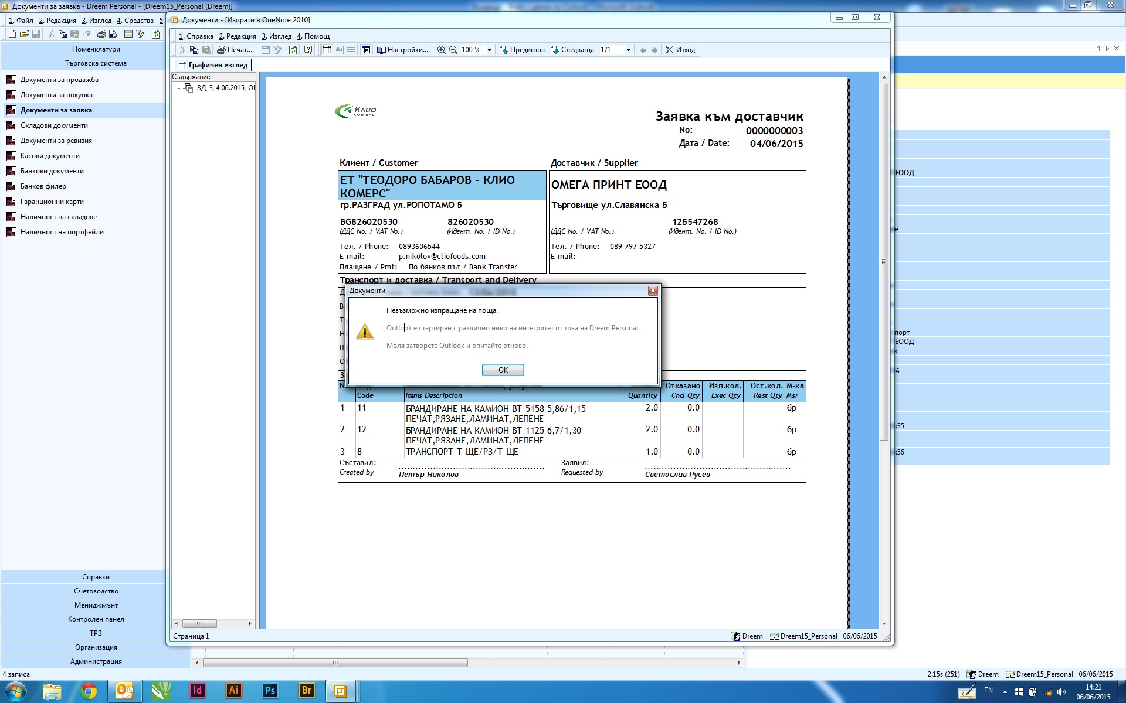Viewport: 1126px width, 703px height.
Task: Copy icon in the preview window toolbar
Action: point(194,50)
